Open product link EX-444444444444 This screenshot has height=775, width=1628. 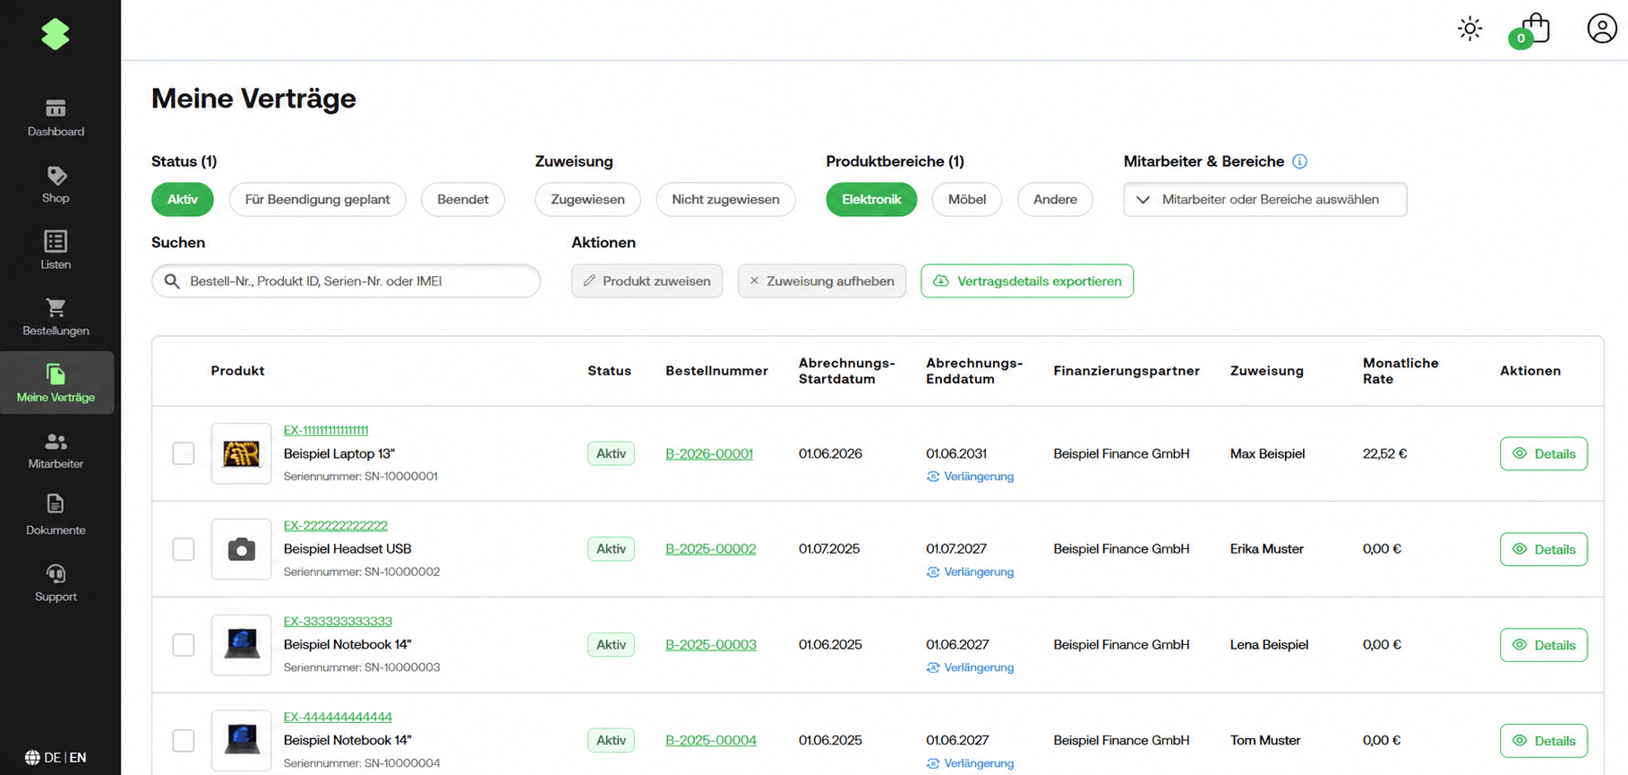[x=338, y=717]
